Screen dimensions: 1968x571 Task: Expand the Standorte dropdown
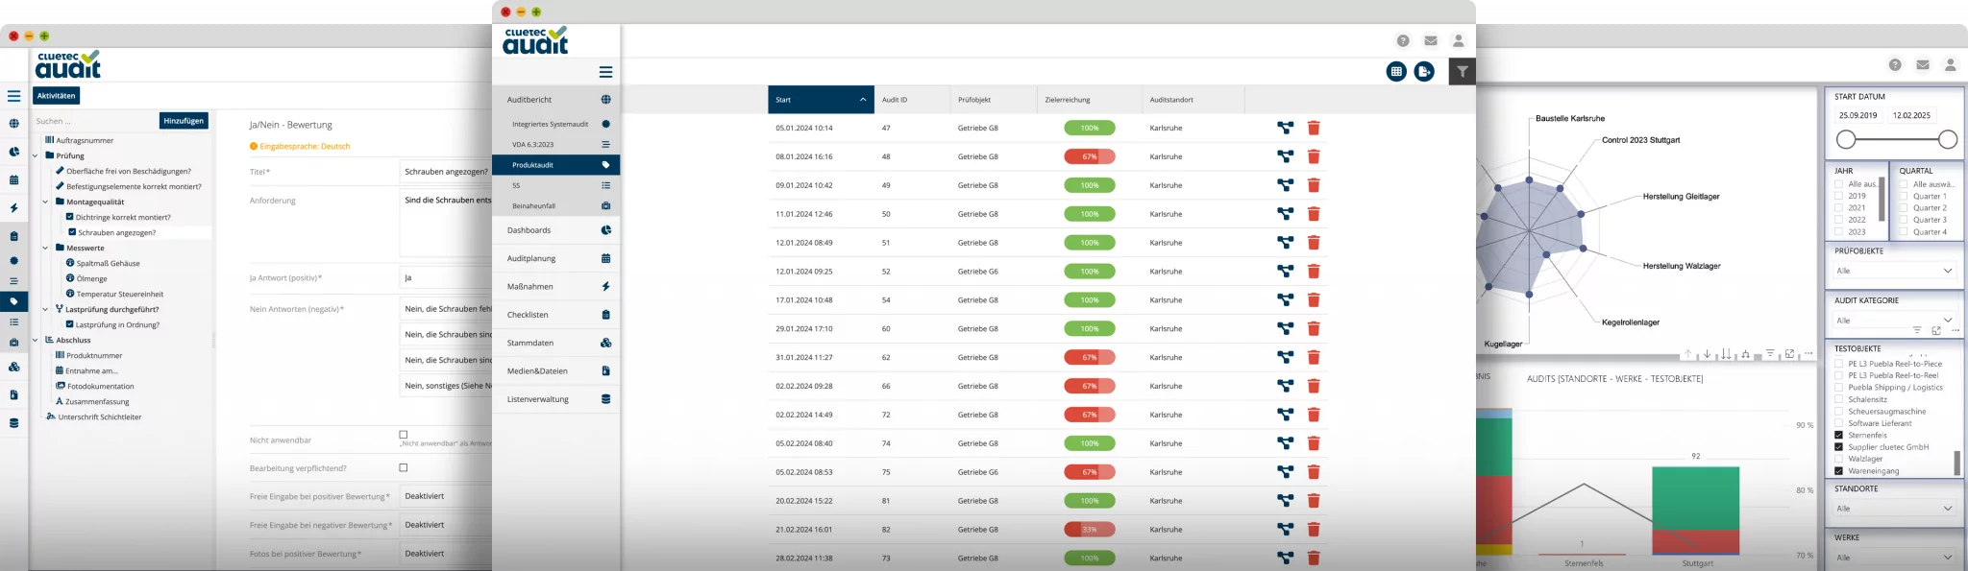(x=1894, y=508)
